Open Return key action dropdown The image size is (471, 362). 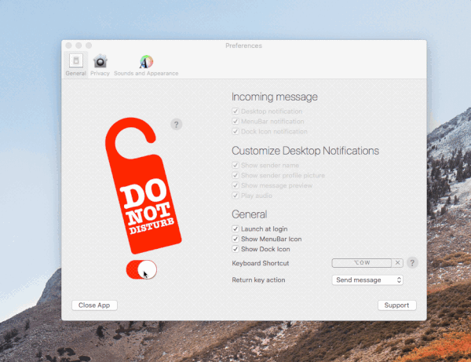(367, 280)
